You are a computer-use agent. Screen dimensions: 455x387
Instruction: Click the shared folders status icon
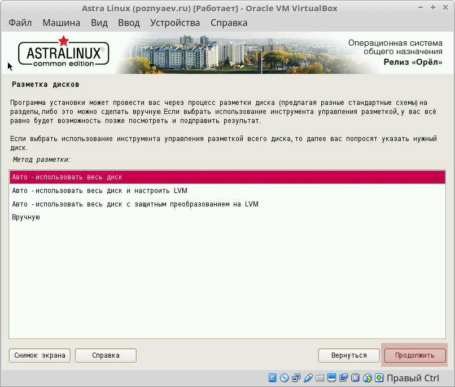(x=320, y=378)
